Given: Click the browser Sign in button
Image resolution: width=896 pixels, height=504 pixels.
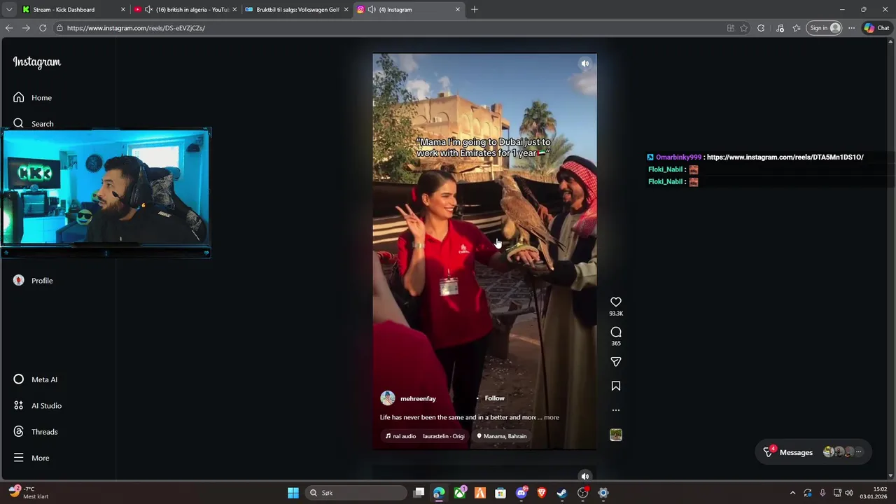Looking at the screenshot, I should pyautogui.click(x=823, y=28).
